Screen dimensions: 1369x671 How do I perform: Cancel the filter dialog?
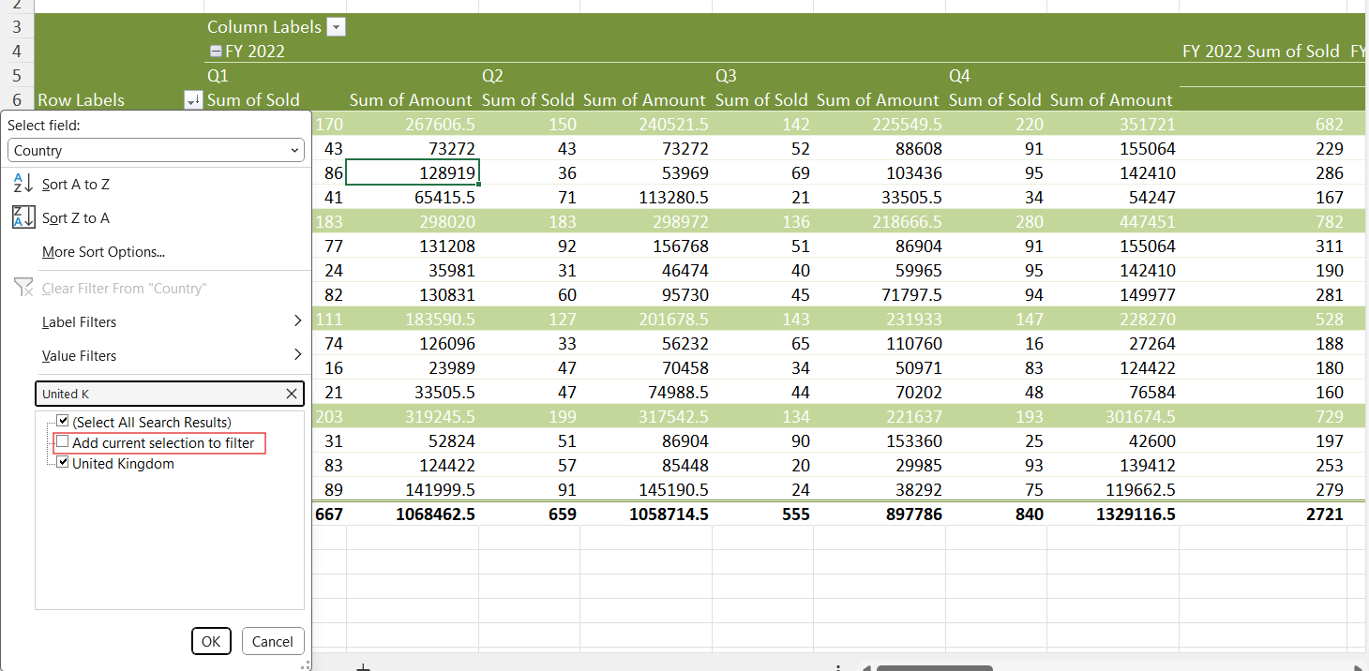click(273, 641)
